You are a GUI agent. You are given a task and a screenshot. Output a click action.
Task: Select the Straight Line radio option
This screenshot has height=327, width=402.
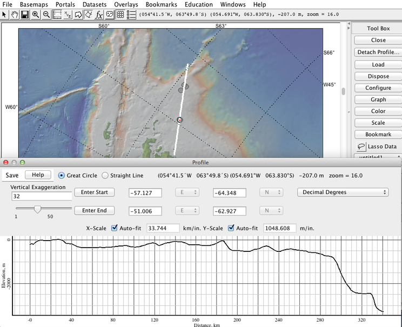click(x=105, y=175)
